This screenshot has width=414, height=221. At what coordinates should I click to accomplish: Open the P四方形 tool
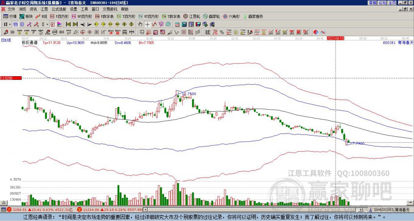[x=59, y=16]
